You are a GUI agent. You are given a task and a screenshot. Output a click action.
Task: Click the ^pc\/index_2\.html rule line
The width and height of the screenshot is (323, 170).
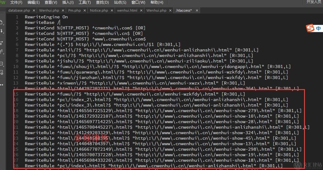pos(156,100)
